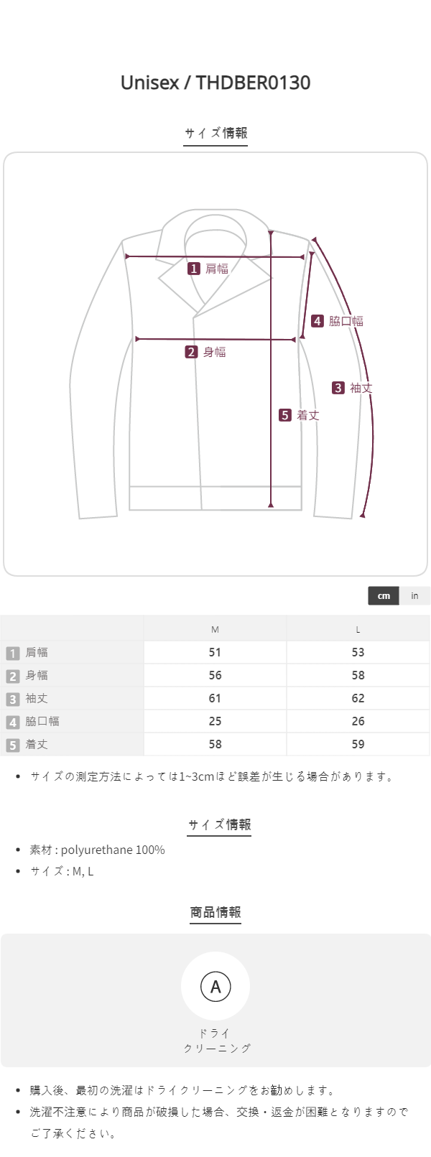This screenshot has height=1157, width=431.
Task: Click the table row 5 garment length badge
Action: click(x=13, y=745)
